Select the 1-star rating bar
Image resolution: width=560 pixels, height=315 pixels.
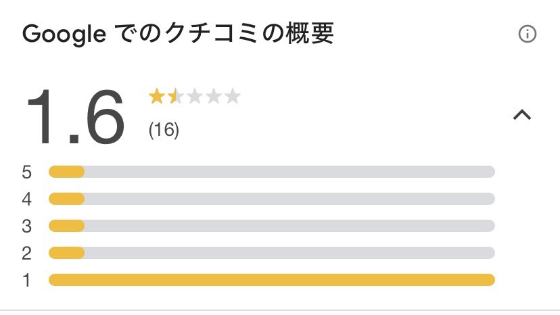271,280
